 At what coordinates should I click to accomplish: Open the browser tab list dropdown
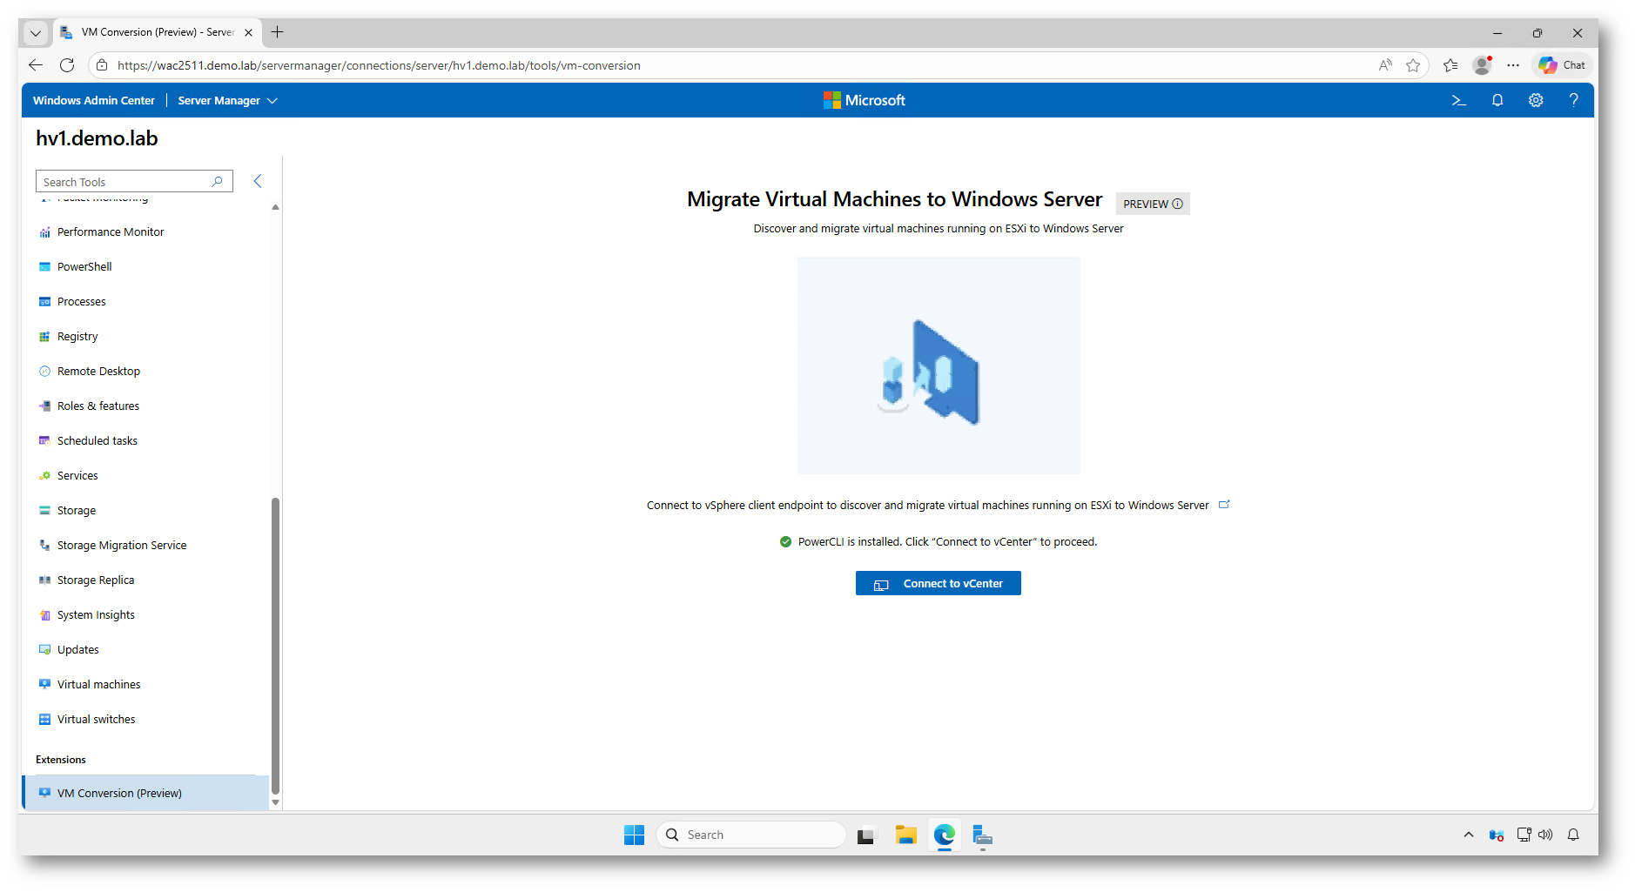pyautogui.click(x=36, y=33)
